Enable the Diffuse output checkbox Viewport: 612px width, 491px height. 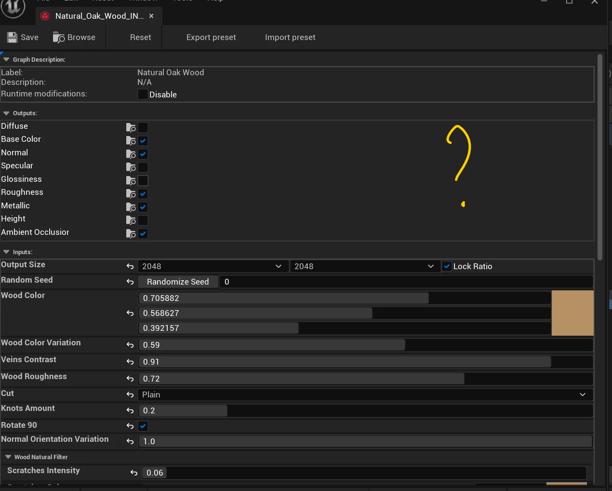point(143,127)
